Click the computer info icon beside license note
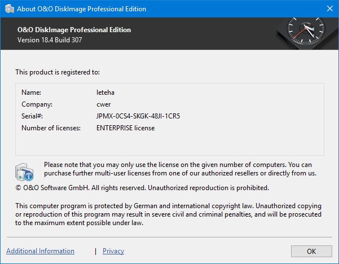Screen dimensions: 339x264 [25, 171]
